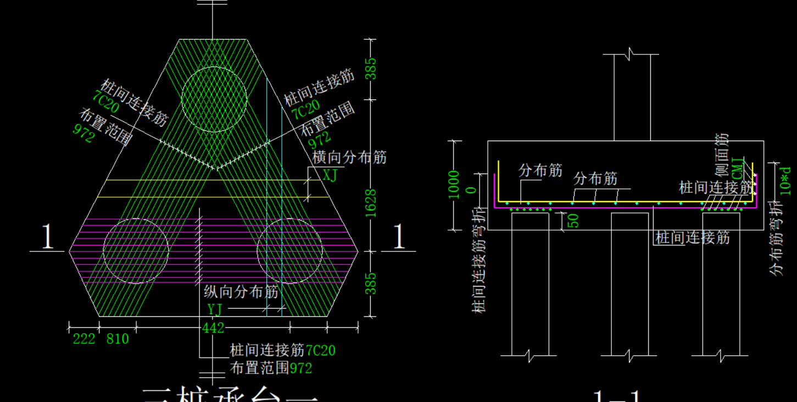The width and height of the screenshot is (797, 402).
Task: Select the YJ annotation text
Action: click(215, 309)
